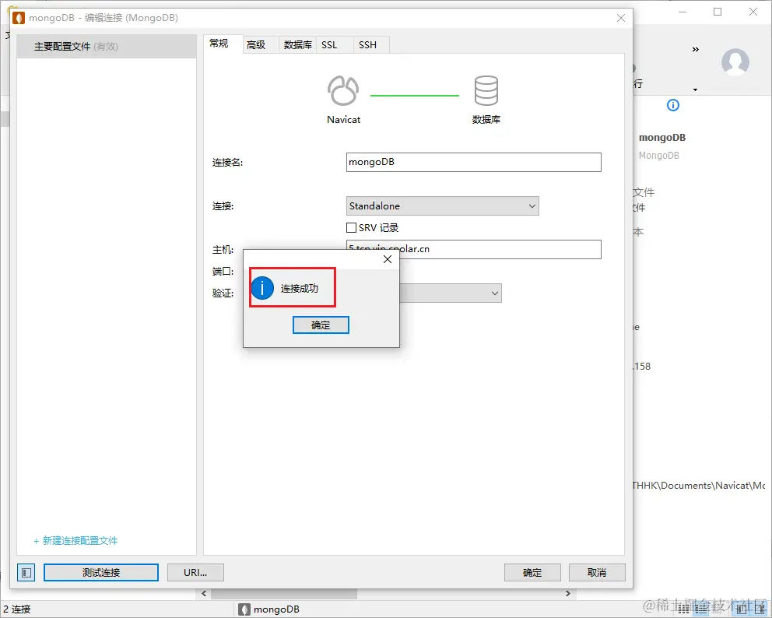
Task: Open the small dropdown arrow below the avatar
Action: pyautogui.click(x=695, y=90)
